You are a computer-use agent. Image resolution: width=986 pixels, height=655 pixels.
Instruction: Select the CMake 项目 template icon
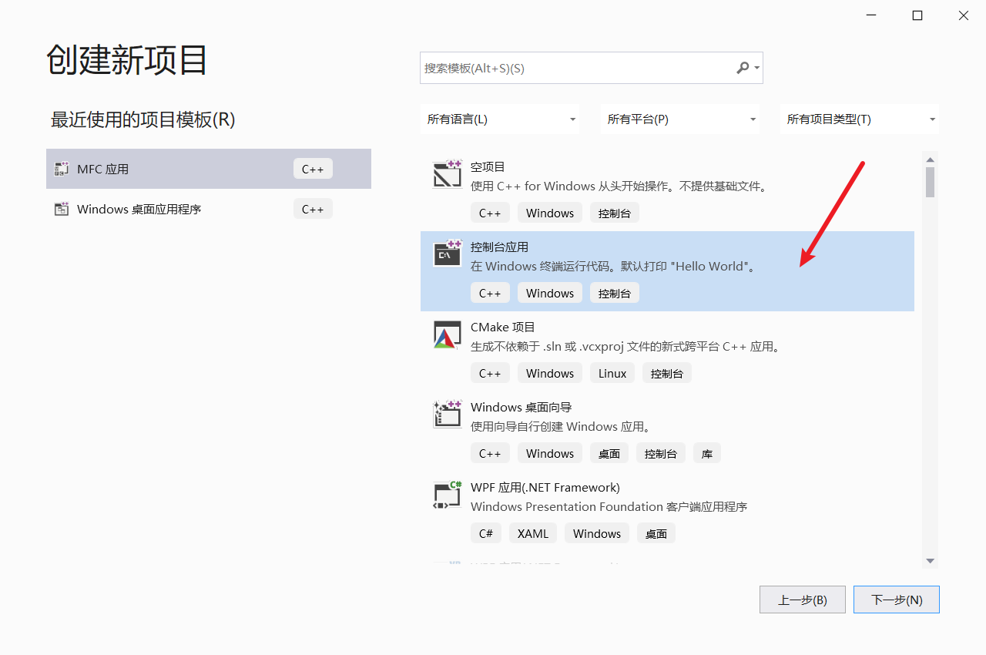[x=447, y=334]
